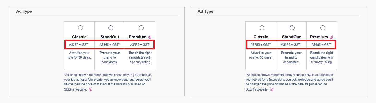This screenshot has height=103, width=376.
Task: Click the SEEK's website info icon in the second Ad Type panel
Action: [x=272, y=89]
